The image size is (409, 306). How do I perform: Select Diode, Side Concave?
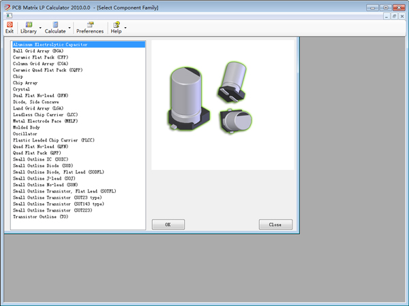[78, 102]
